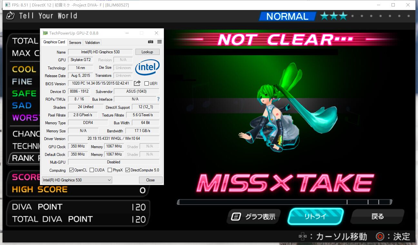Switch to the Validation tab
The image size is (418, 245).
pyautogui.click(x=93, y=42)
